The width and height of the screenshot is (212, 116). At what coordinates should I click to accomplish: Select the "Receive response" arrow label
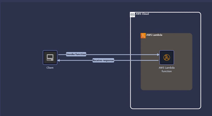pos(103,60)
